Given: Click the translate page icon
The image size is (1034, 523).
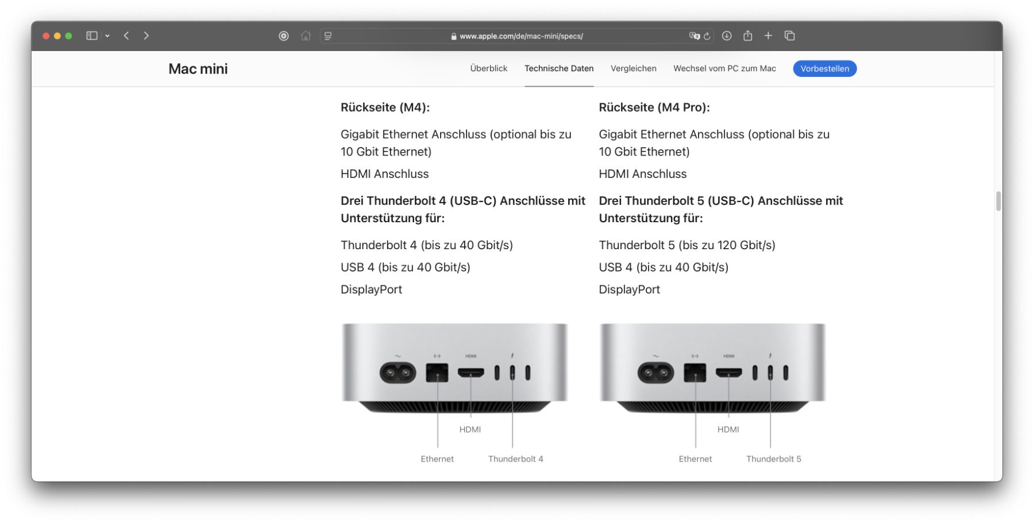Looking at the screenshot, I should click(694, 36).
